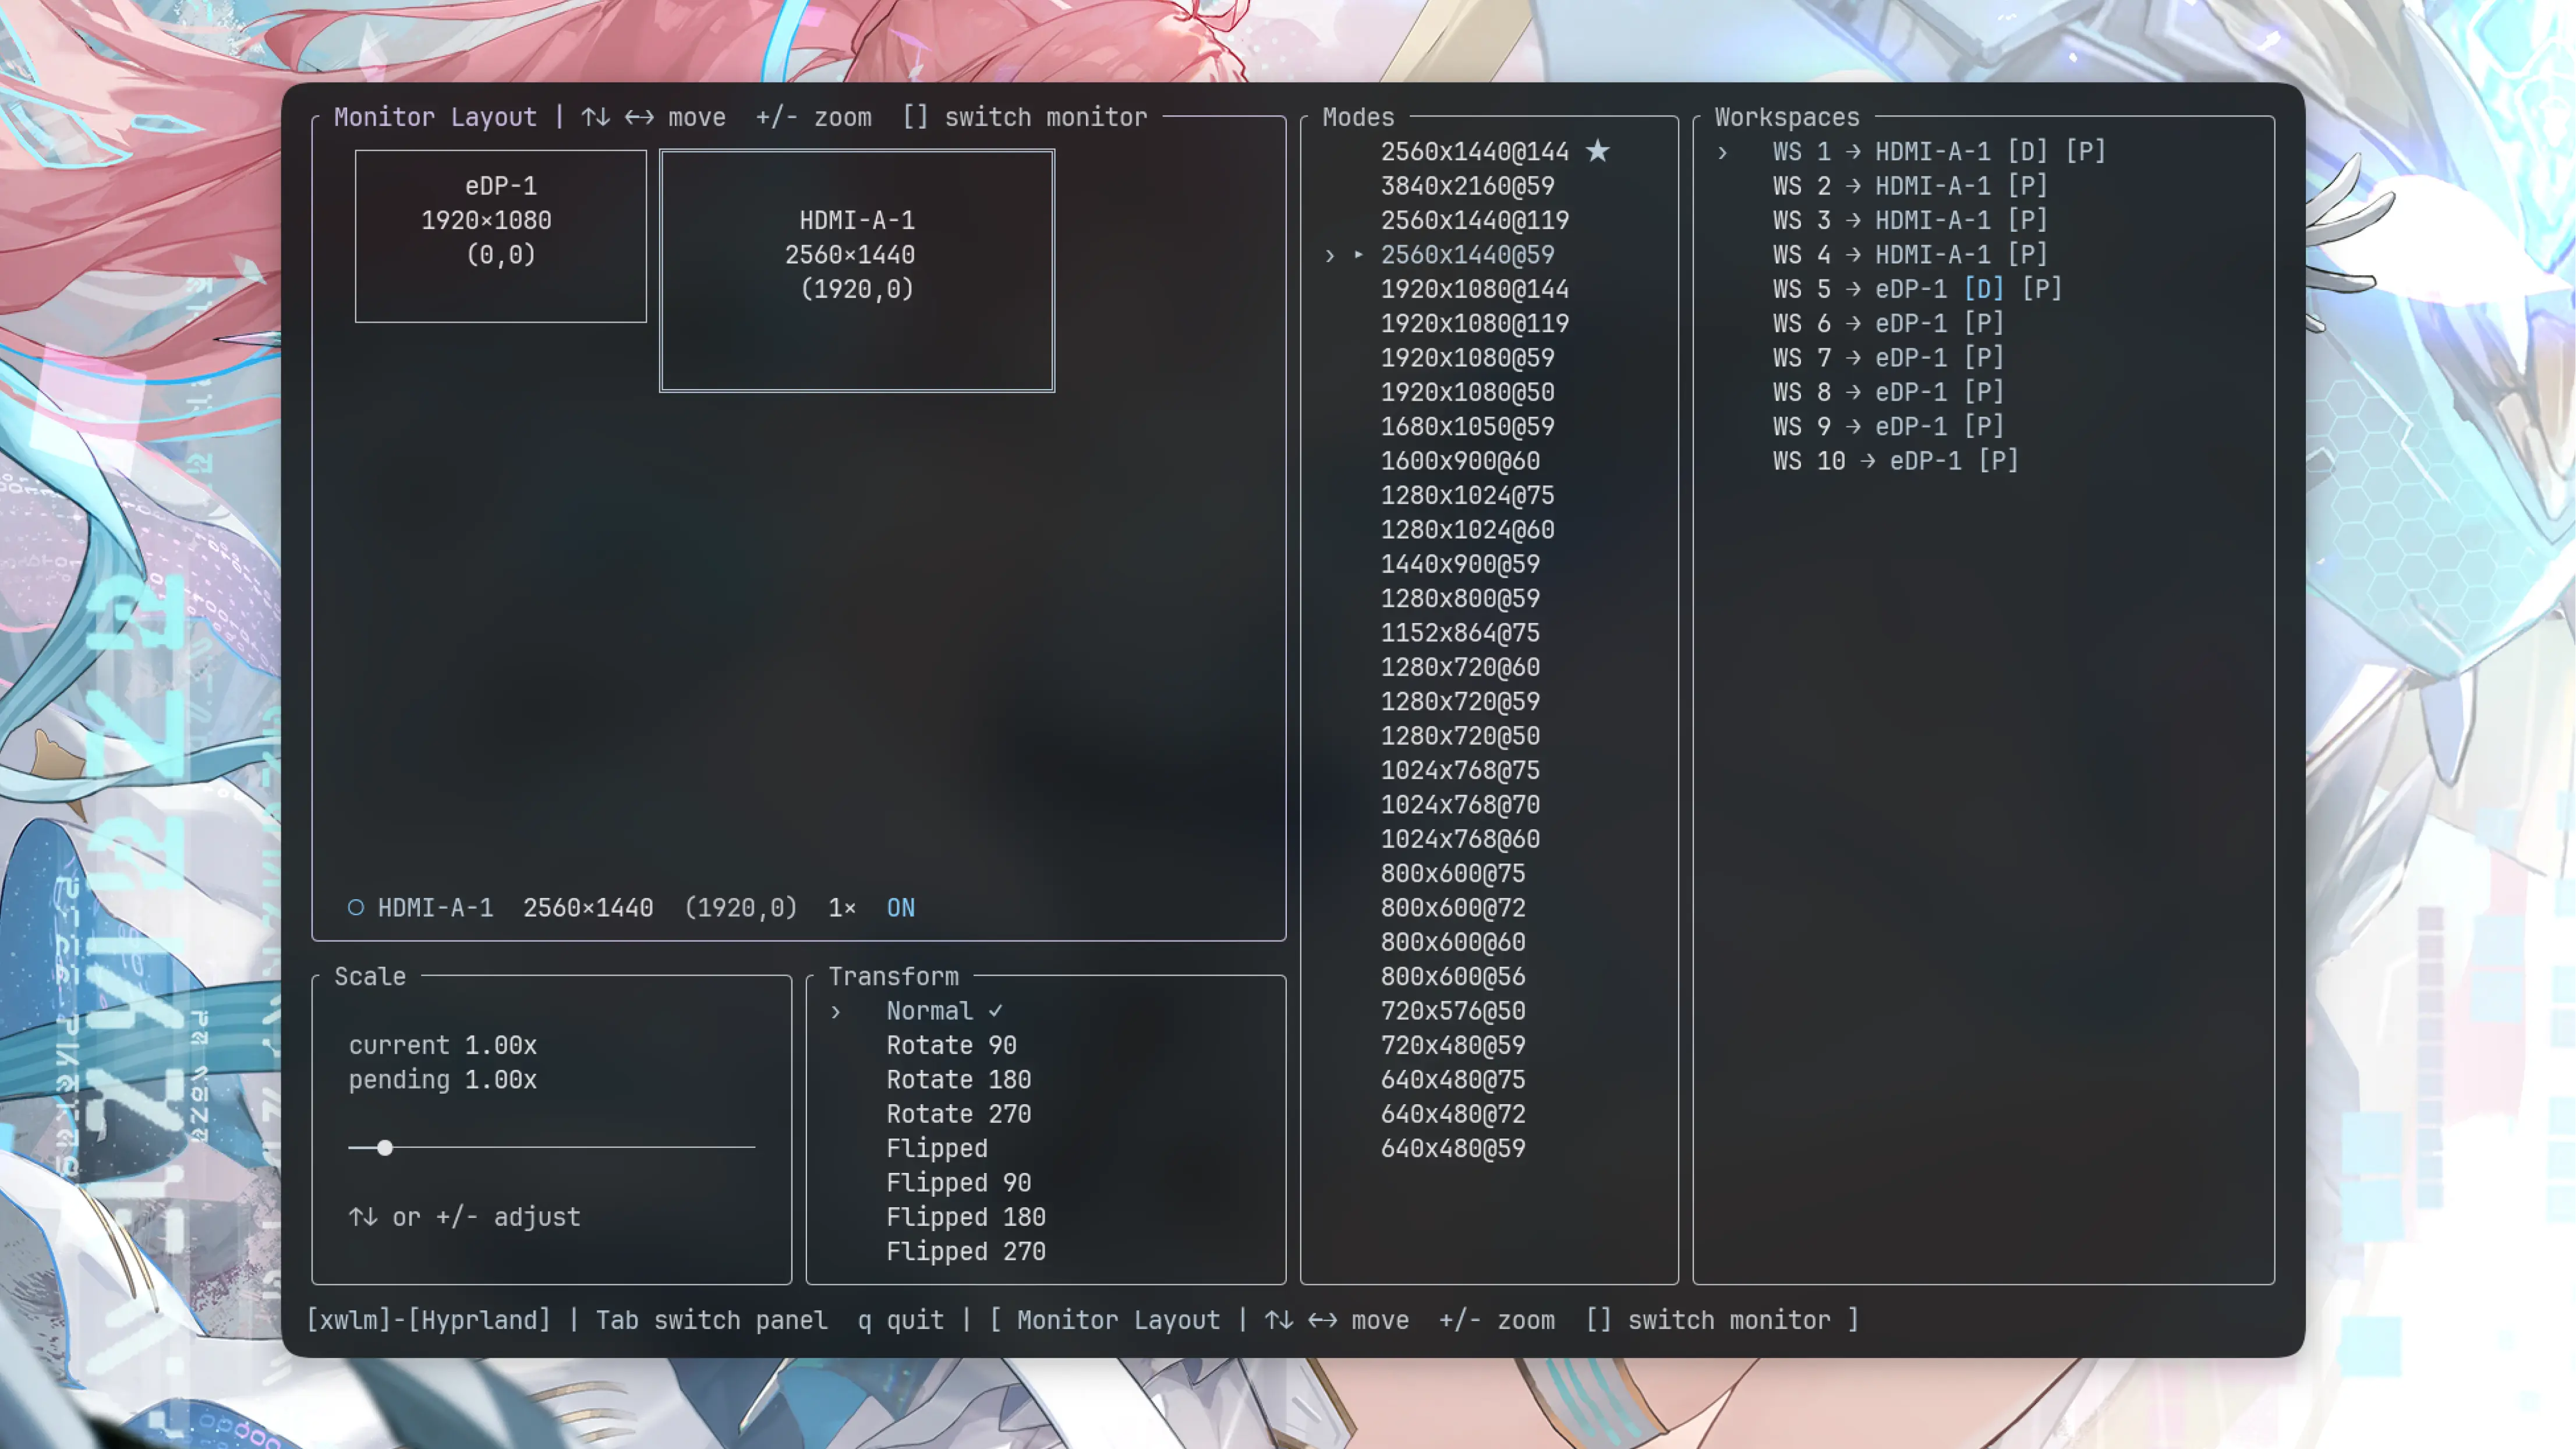Select the 1280x1024@75 mode
This screenshot has height=1449, width=2576.
click(x=1468, y=496)
